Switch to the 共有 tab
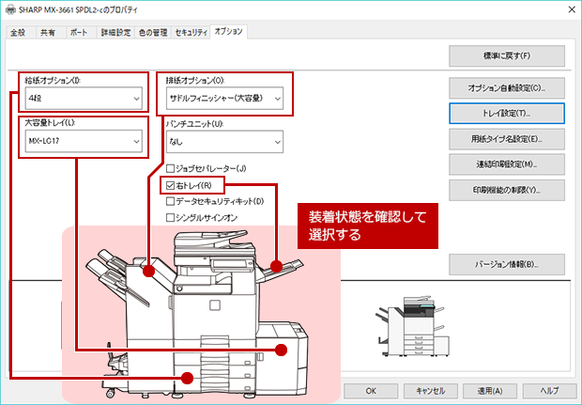Screen dimensions: 582x405 tap(48, 33)
